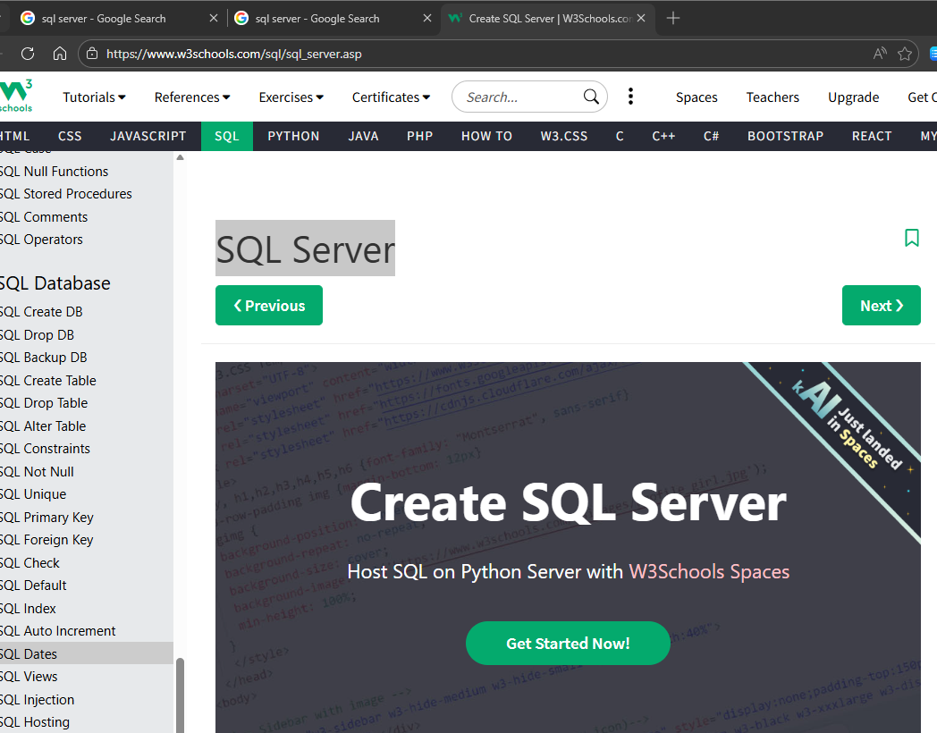
Task: Click the sidebar vertical scrollbar thumb
Action: (180, 695)
